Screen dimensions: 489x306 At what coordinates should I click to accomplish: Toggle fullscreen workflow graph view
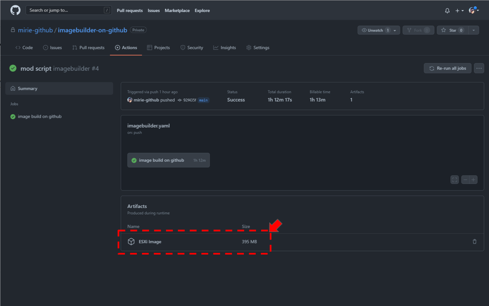[455, 180]
